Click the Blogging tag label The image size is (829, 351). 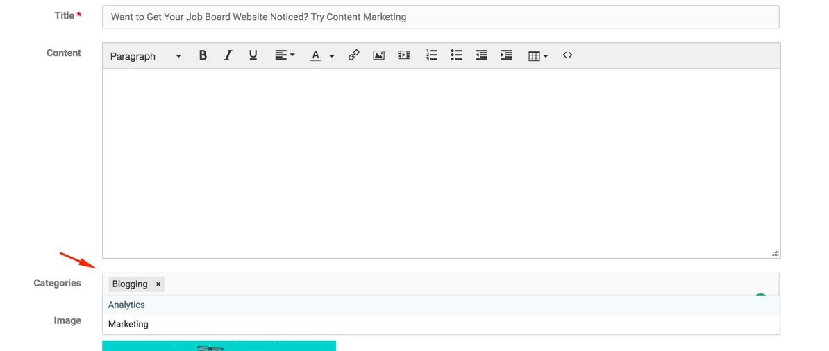[130, 284]
